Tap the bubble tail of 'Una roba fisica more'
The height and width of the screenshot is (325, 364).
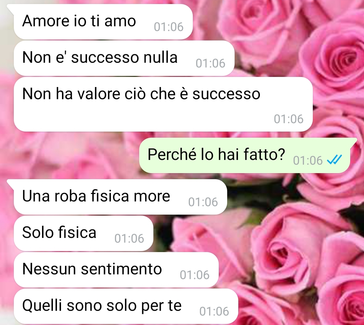pos(11,183)
